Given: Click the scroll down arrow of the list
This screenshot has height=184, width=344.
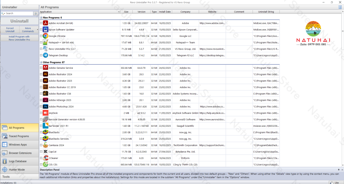Looking at the screenshot, I should pyautogui.click(x=343, y=166).
